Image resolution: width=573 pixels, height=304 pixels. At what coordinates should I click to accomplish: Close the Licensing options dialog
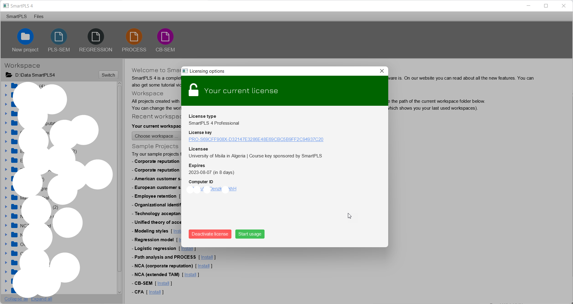pos(382,71)
